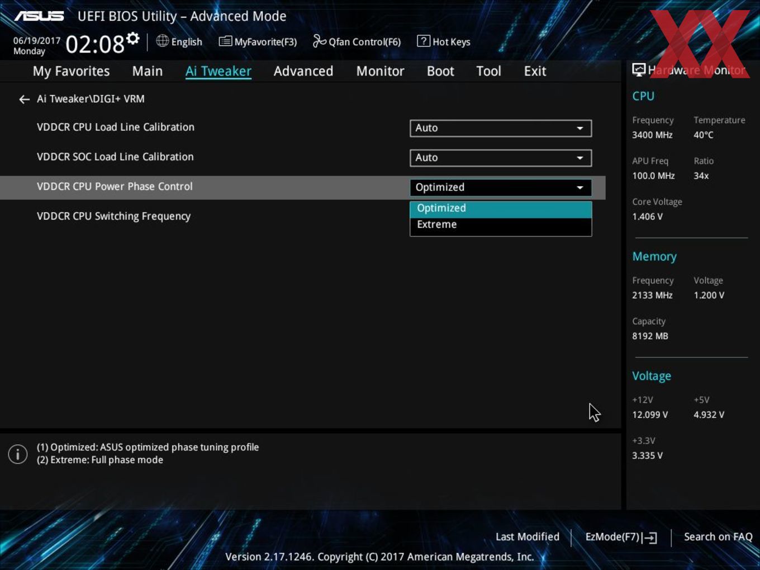This screenshot has width=760, height=570.
Task: Click the globe language icon
Action: [162, 41]
